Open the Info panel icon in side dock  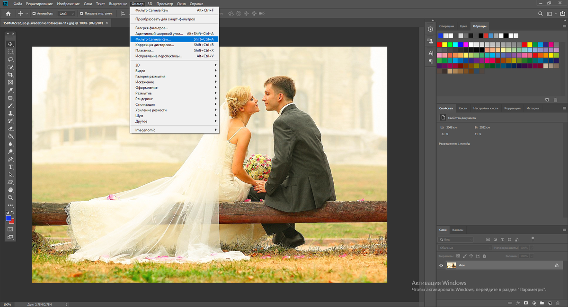[430, 29]
